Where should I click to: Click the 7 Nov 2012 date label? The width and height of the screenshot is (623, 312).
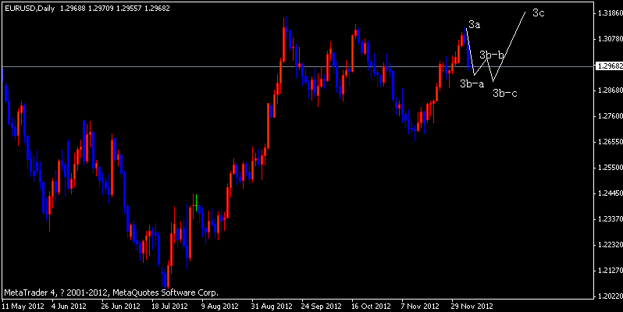coord(420,307)
